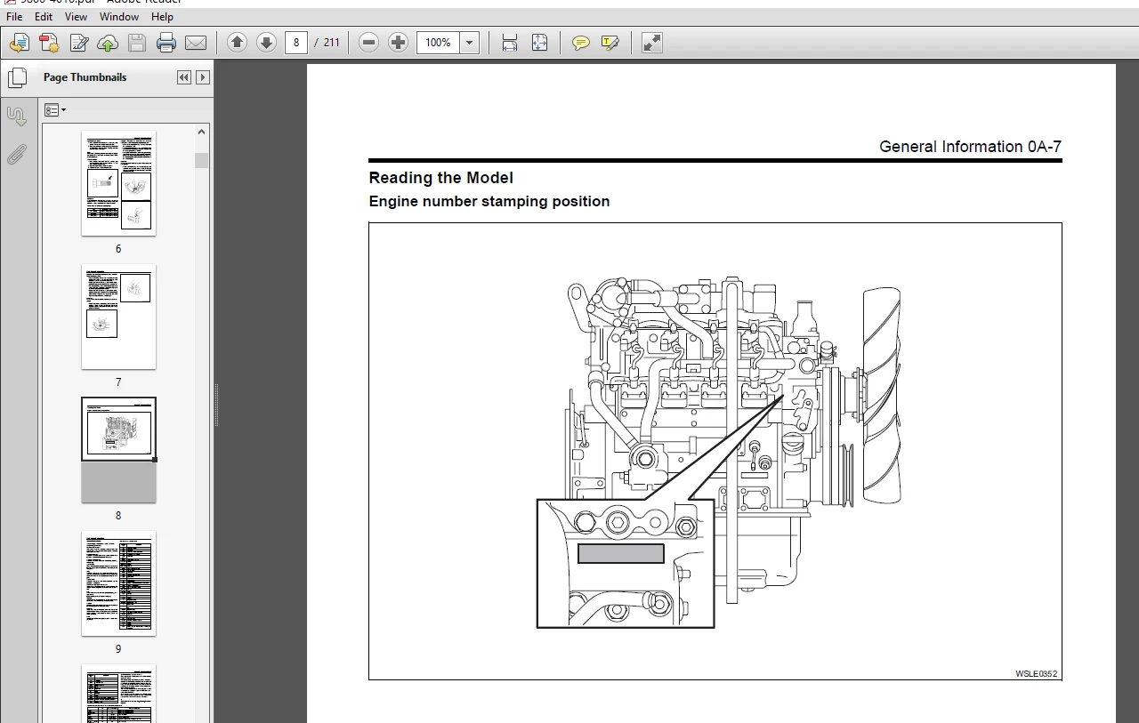
Task: Select the page 7 thumbnail
Action: click(118, 317)
